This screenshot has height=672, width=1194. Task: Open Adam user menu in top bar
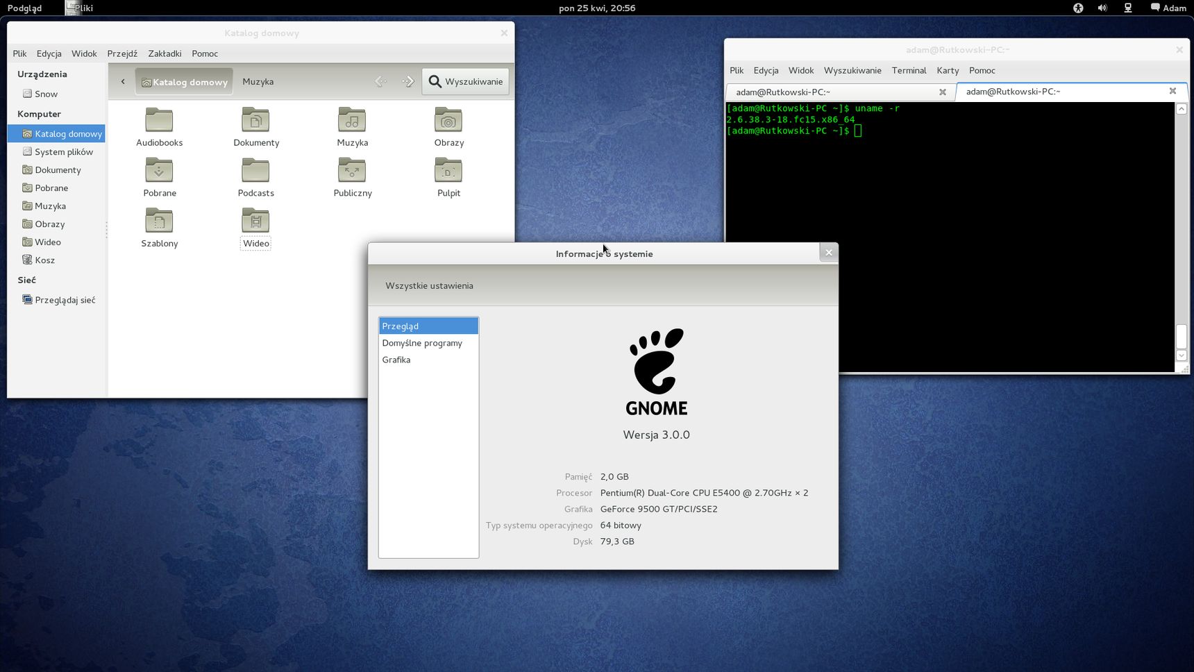pos(1168,8)
